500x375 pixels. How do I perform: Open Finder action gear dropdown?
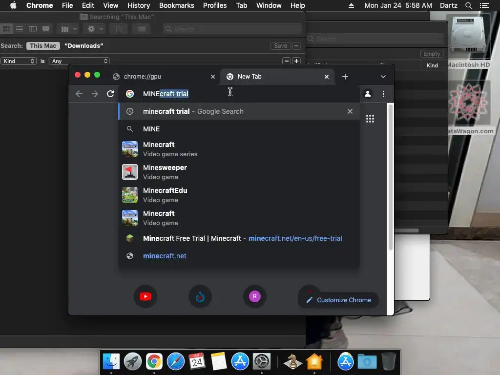tap(95, 29)
